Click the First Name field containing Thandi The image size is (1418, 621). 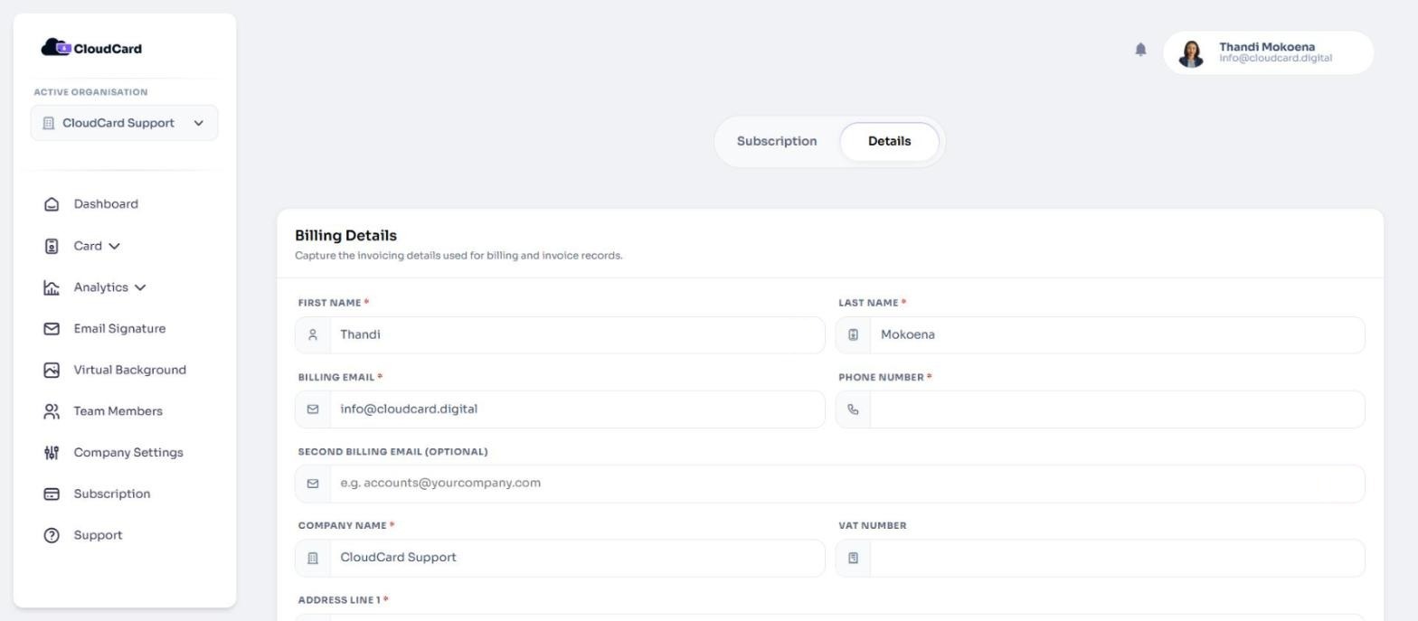click(577, 335)
